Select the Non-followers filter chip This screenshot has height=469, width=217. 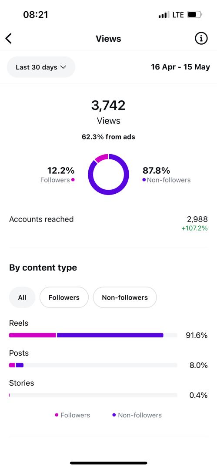tap(125, 297)
